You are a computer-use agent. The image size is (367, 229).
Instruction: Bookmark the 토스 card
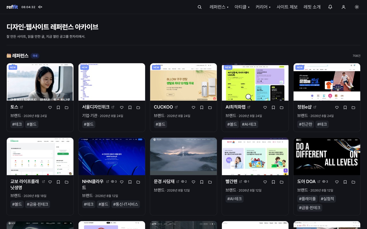(58, 108)
